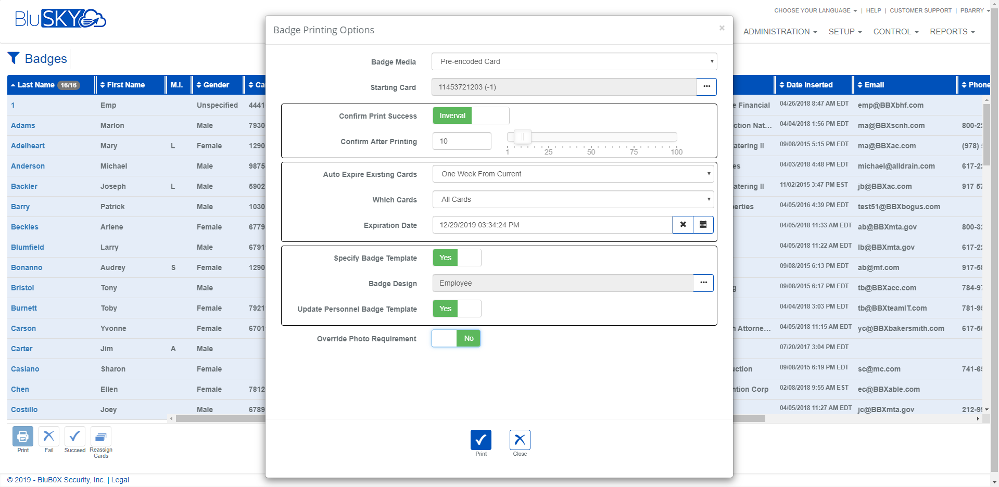Adjust the Confirm After Printing slider
Screen dimensions: 999x487
523,137
